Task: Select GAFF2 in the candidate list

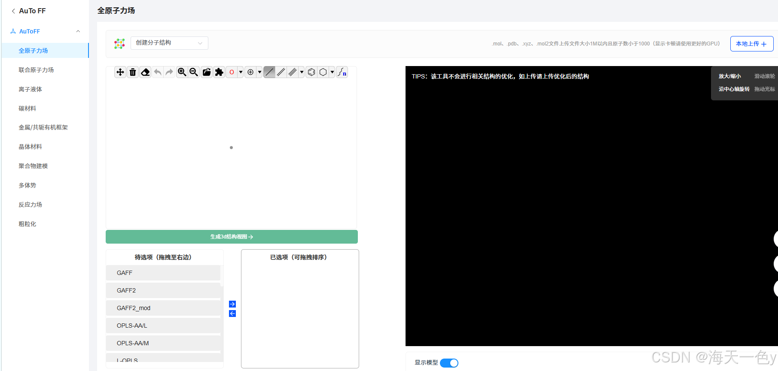Action: [163, 290]
